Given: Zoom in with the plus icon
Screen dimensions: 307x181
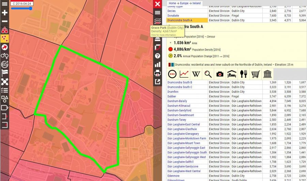Looking at the screenshot, I should (x=4, y=13).
